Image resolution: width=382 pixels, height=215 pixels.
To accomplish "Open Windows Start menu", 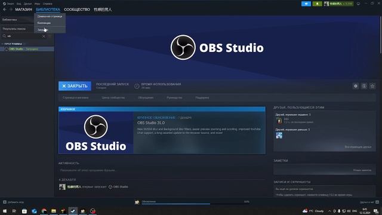I will (x=5, y=211).
